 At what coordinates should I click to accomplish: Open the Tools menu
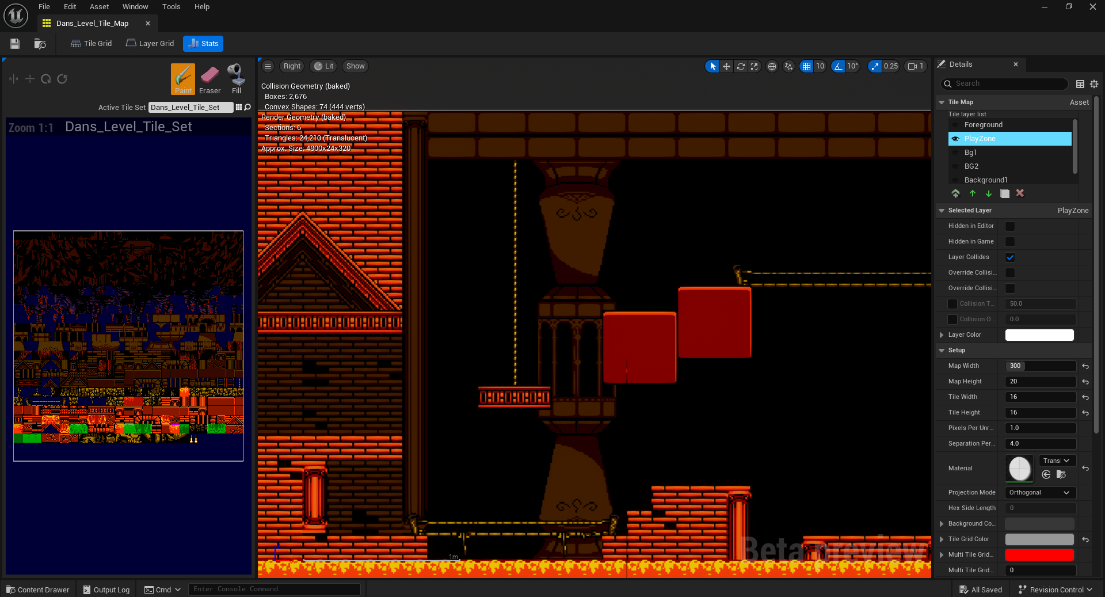point(171,7)
